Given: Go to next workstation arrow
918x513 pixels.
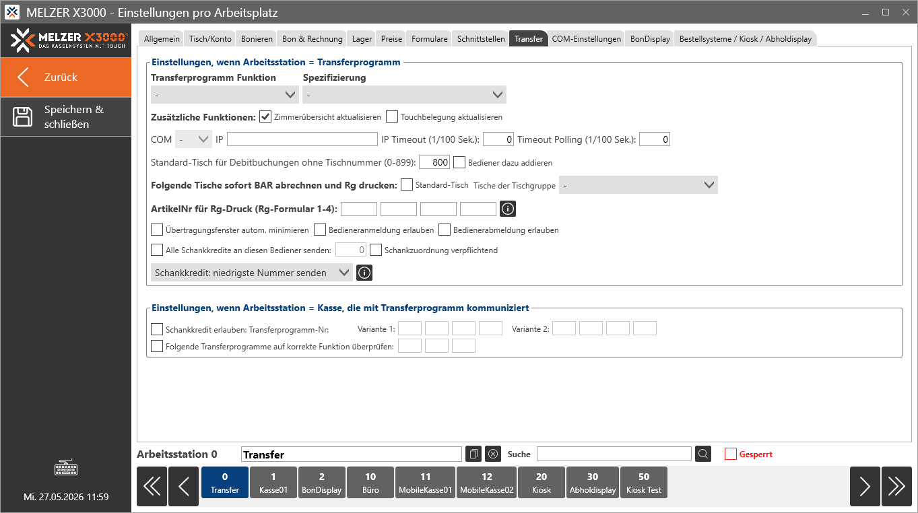Looking at the screenshot, I should coord(865,486).
